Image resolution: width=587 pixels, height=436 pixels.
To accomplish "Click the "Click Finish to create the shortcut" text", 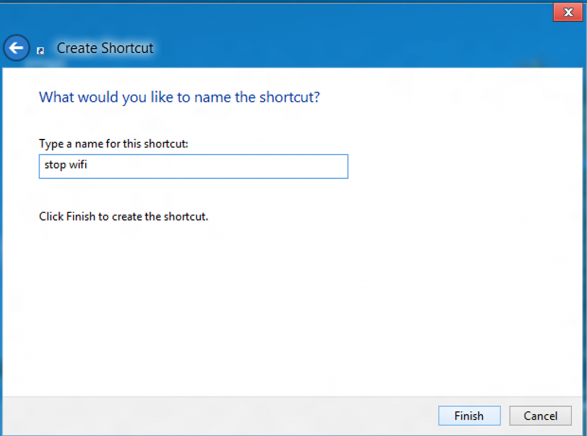I will [x=123, y=217].
